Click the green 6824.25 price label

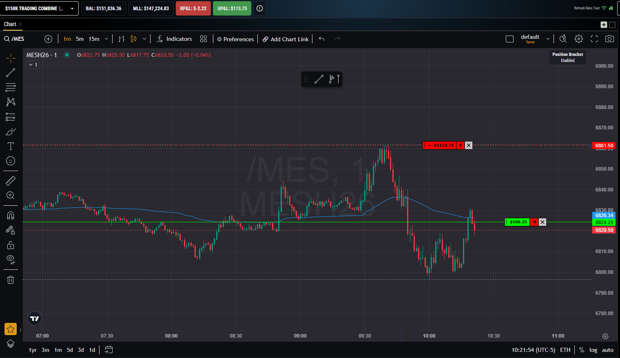[x=604, y=222]
